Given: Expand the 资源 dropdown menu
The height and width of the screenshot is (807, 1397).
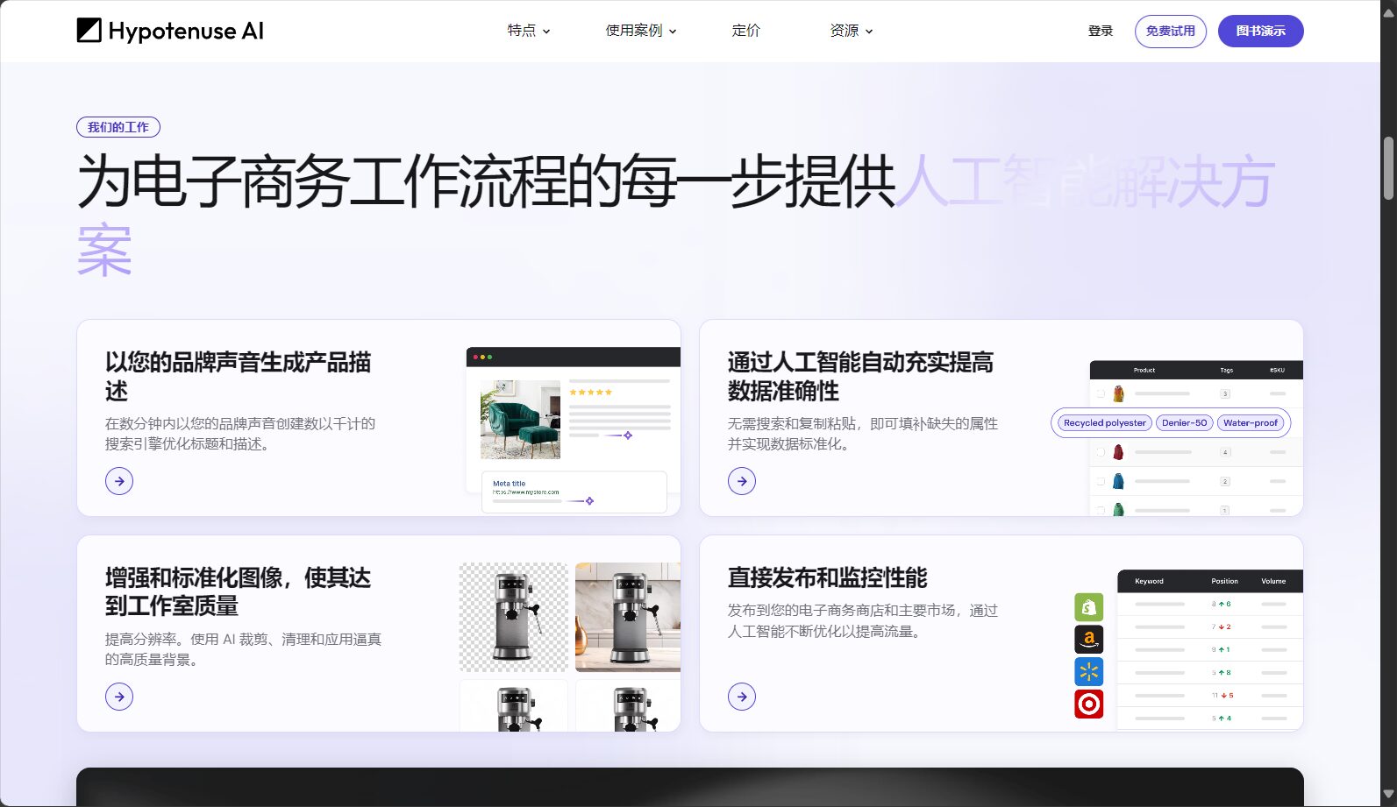Looking at the screenshot, I should point(852,31).
